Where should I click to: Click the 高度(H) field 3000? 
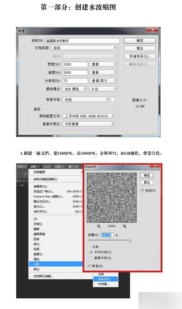pyautogui.click(x=75, y=72)
